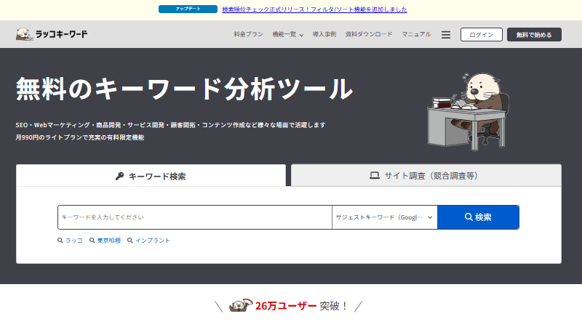Click the 無料のキーワード分析ツール heading
This screenshot has width=582, height=327.
click(x=184, y=89)
